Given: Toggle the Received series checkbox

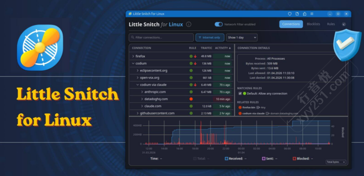Looking at the screenshot, I should (x=226, y=159).
